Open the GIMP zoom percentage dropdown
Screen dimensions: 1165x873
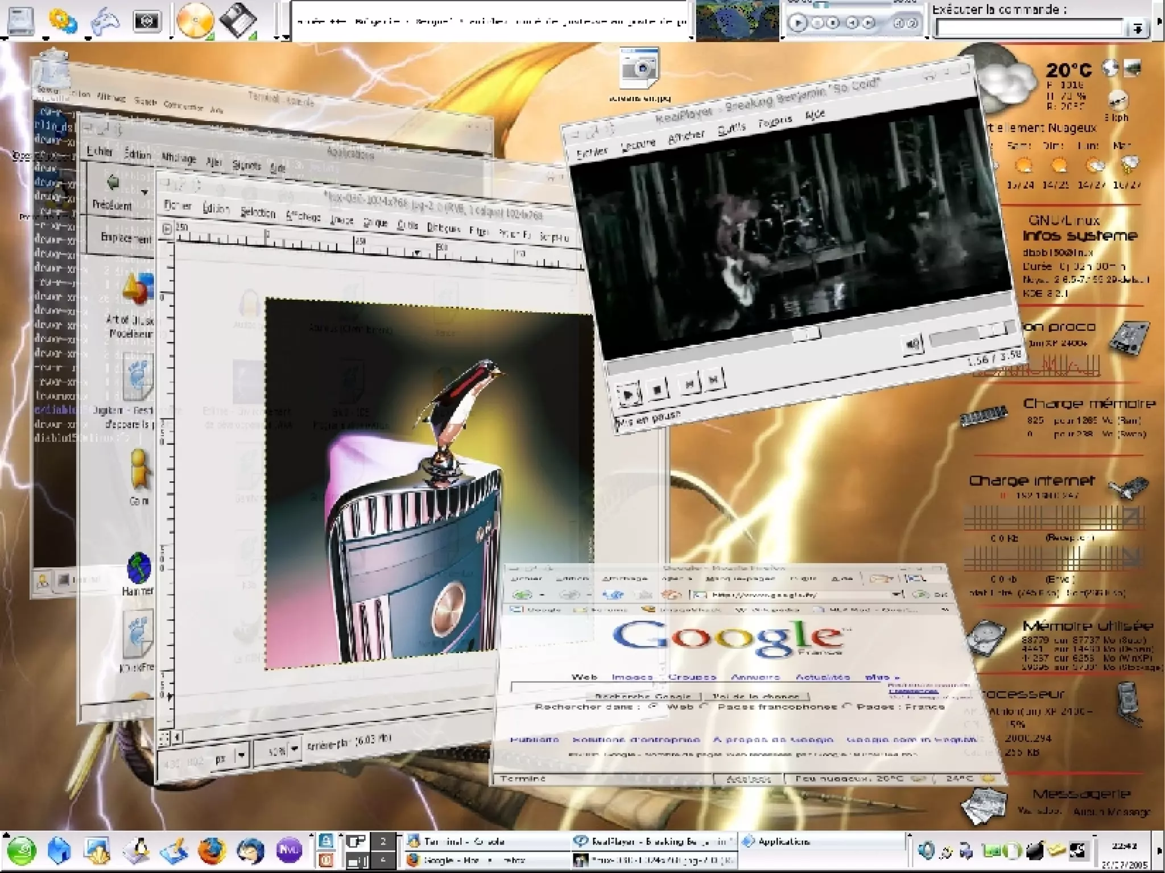point(294,749)
